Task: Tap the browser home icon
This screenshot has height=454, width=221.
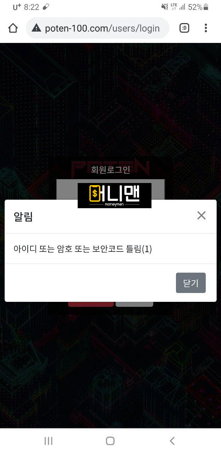Action: click(x=13, y=28)
